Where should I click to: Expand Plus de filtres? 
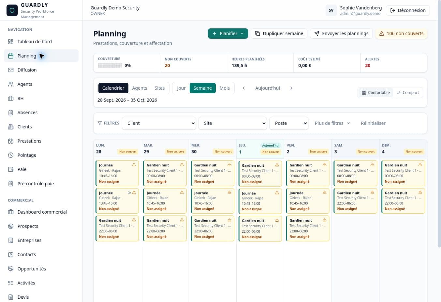(332, 123)
